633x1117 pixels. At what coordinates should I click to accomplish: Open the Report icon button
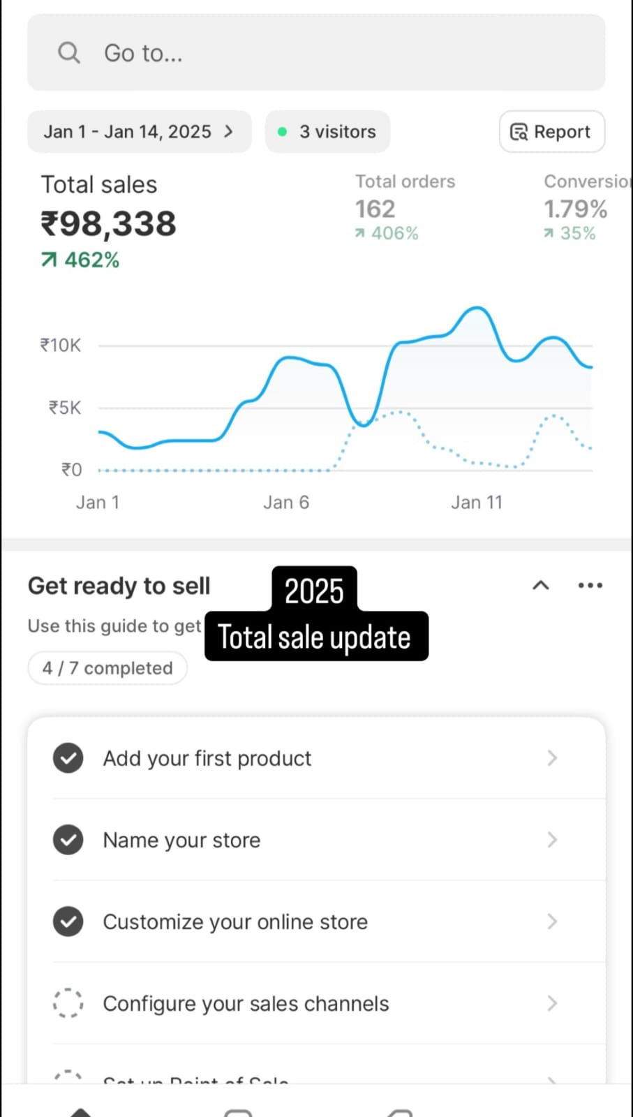coord(519,132)
